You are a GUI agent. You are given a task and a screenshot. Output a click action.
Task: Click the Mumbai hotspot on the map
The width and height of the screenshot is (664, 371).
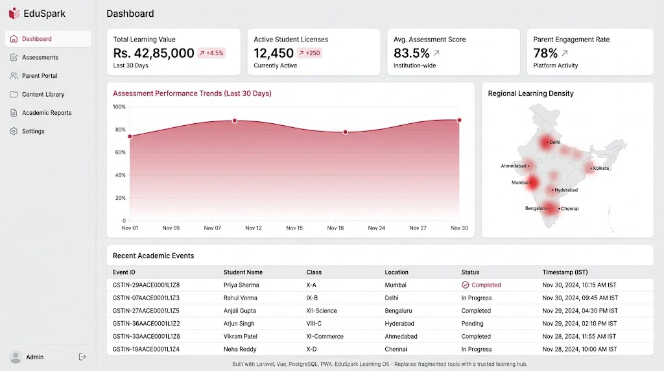tap(532, 183)
